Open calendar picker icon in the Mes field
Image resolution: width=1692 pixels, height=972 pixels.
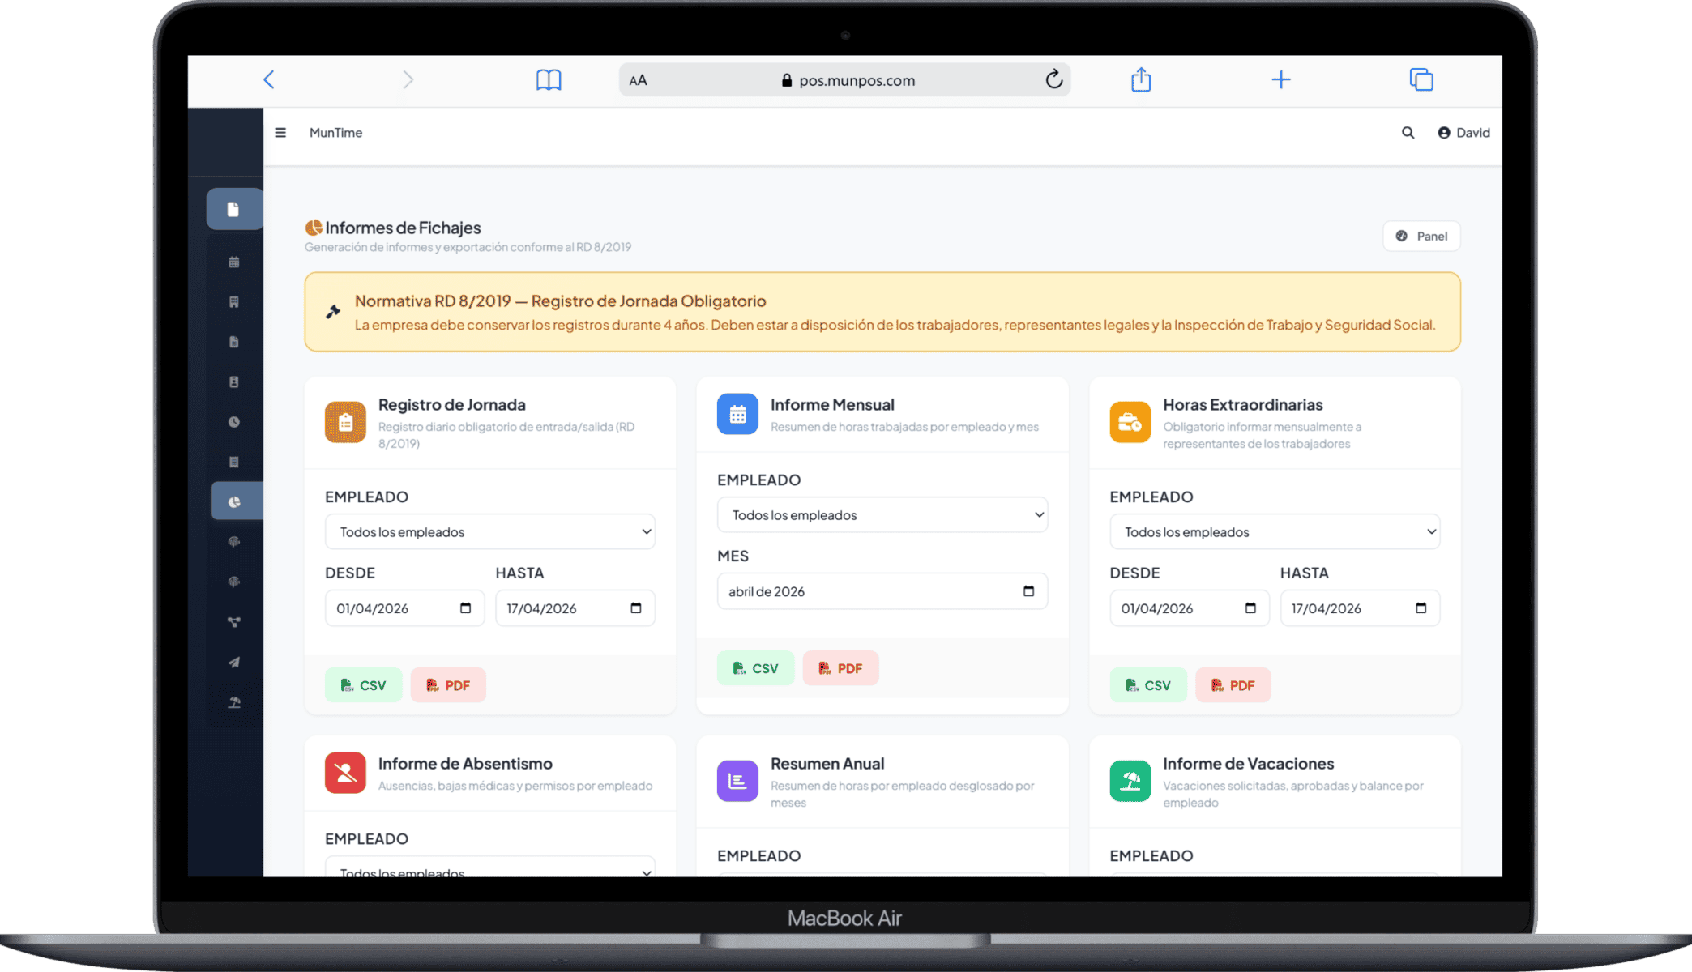(x=1028, y=591)
